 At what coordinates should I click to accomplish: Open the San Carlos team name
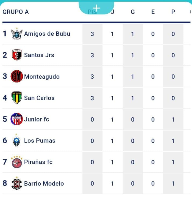[x=39, y=98]
